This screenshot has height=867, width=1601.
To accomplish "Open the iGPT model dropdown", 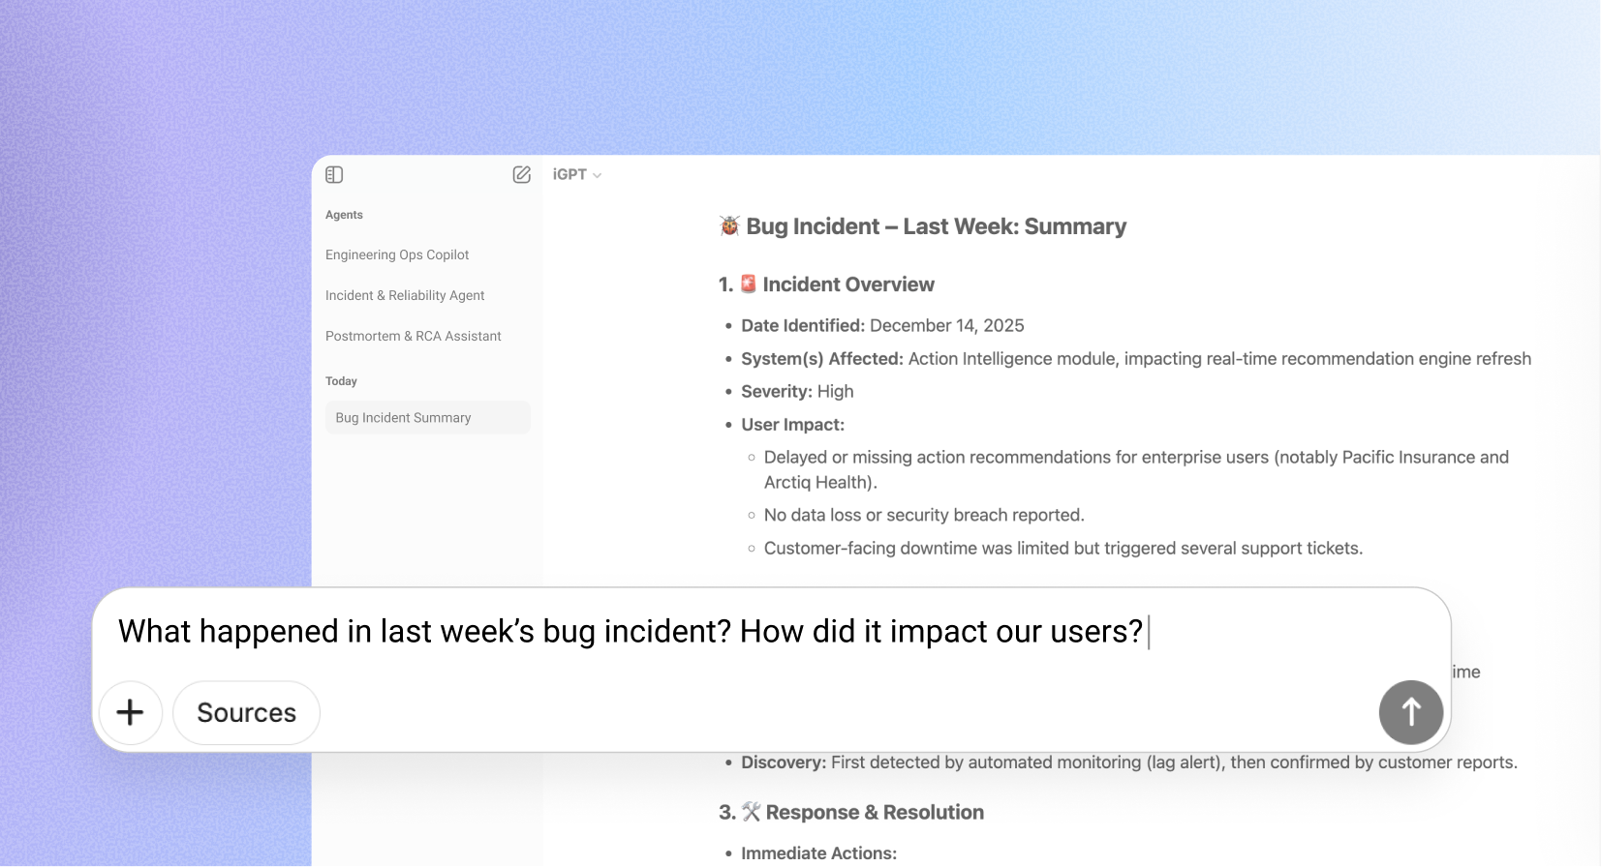I will [577, 175].
